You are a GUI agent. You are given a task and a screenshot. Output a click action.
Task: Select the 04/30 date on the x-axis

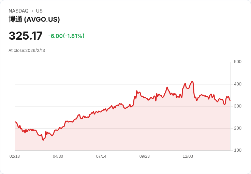58,156
